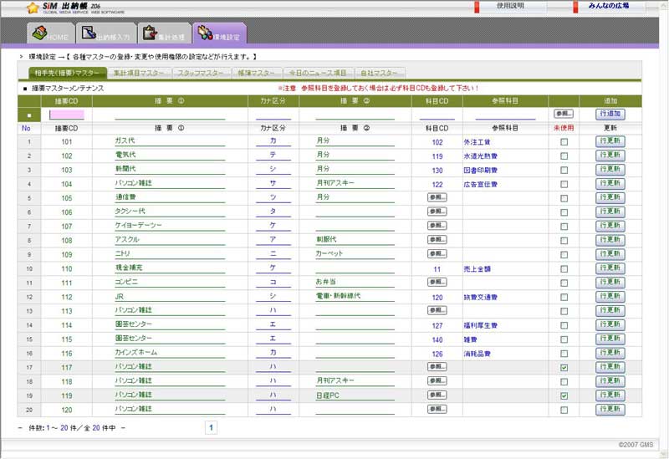Click the pink 摘要CD input field
The height and width of the screenshot is (459, 669).
click(67, 115)
